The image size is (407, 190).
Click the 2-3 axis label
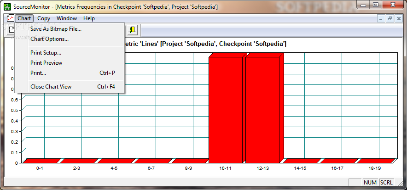click(76, 168)
